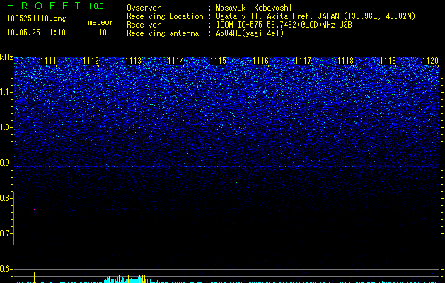Image resolution: width=445 pixels, height=283 pixels.
Task: Click the 1111 time marker
Action: [x=49, y=61]
